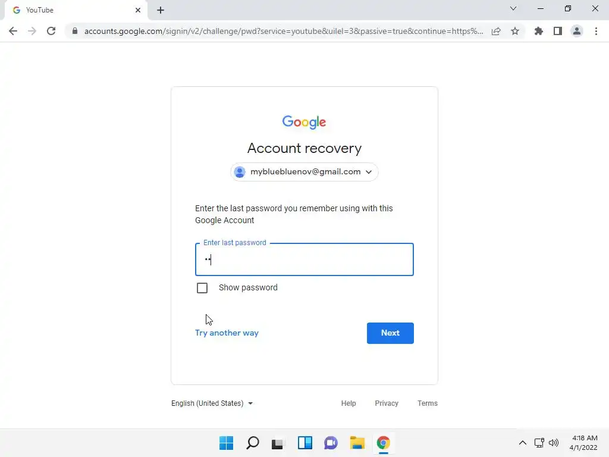Open taskbar Search

[252, 443]
